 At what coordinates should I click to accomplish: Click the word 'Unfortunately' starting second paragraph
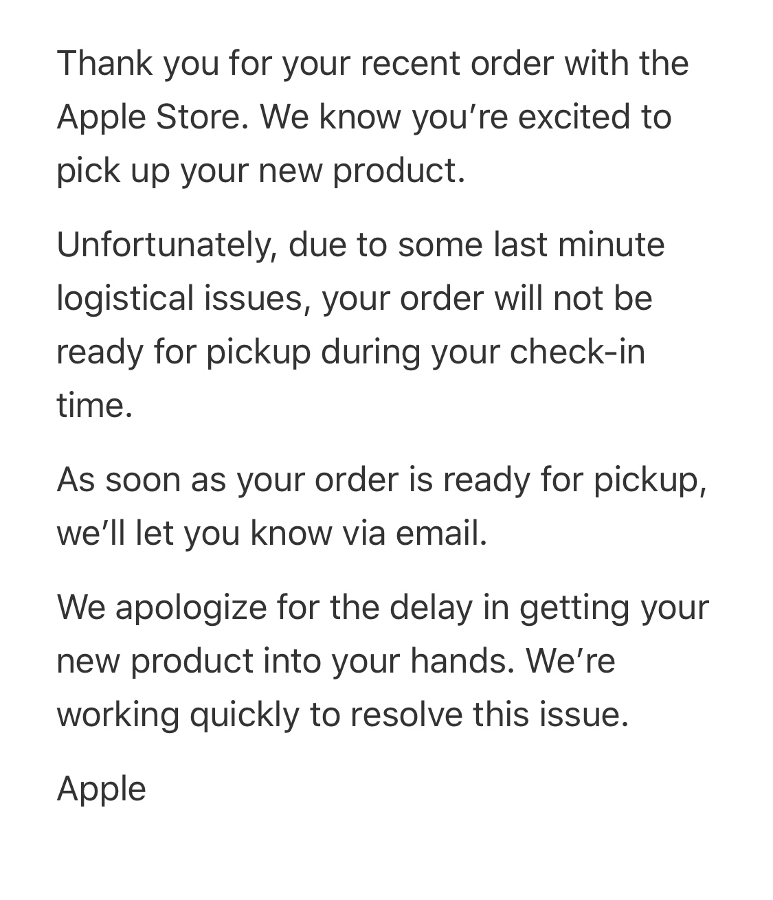pos(164,246)
